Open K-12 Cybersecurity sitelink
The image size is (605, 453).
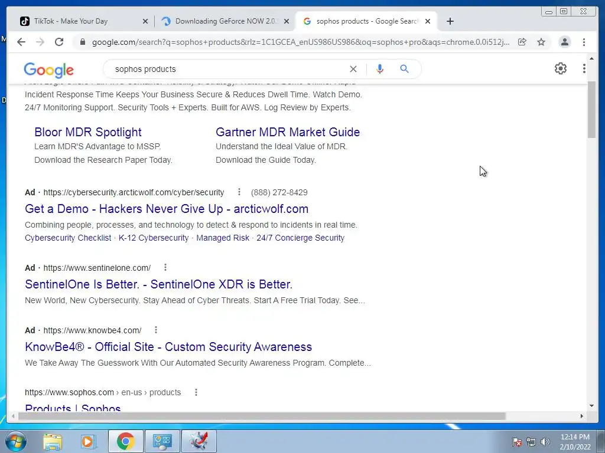154,238
